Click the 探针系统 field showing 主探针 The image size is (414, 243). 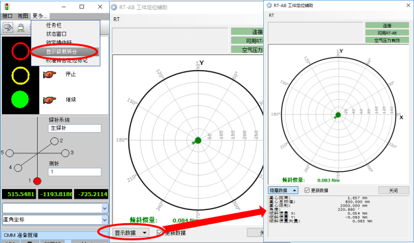tap(75, 128)
